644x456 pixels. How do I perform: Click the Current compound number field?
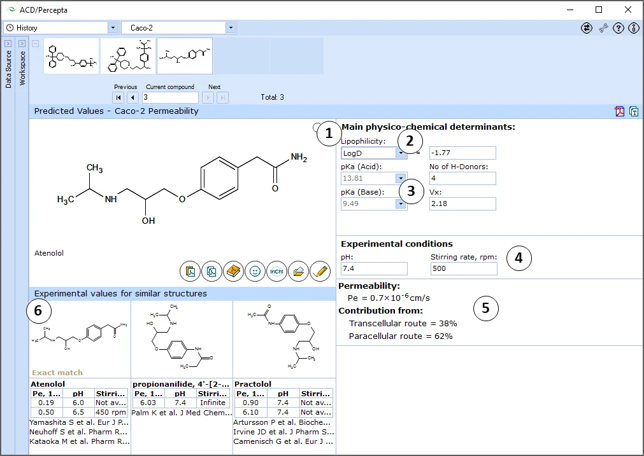(x=170, y=97)
